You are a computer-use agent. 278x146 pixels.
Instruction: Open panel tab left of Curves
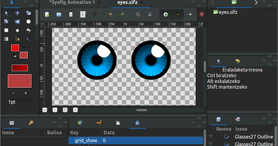point(80,123)
